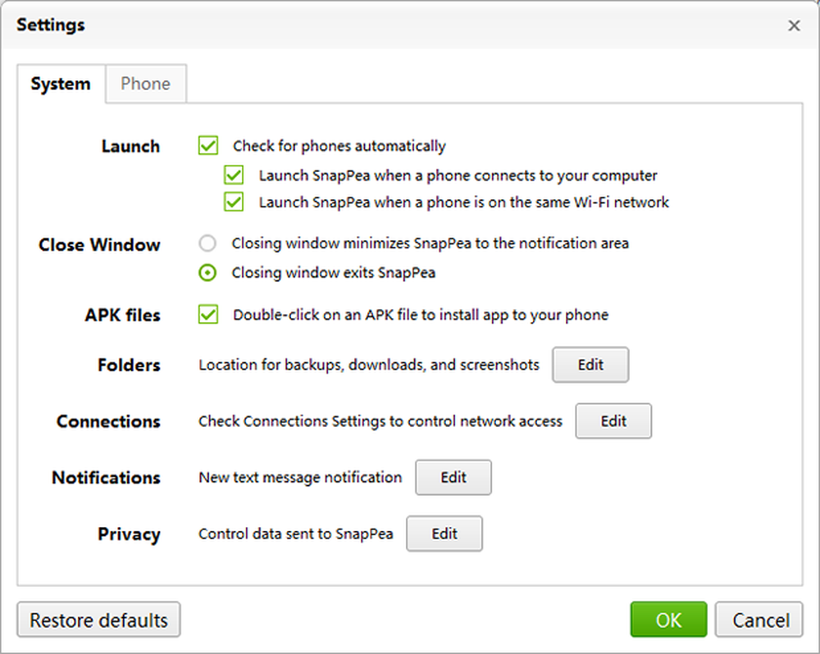Click the Restore defaults button
Screen dimensions: 820x654
(x=99, y=620)
